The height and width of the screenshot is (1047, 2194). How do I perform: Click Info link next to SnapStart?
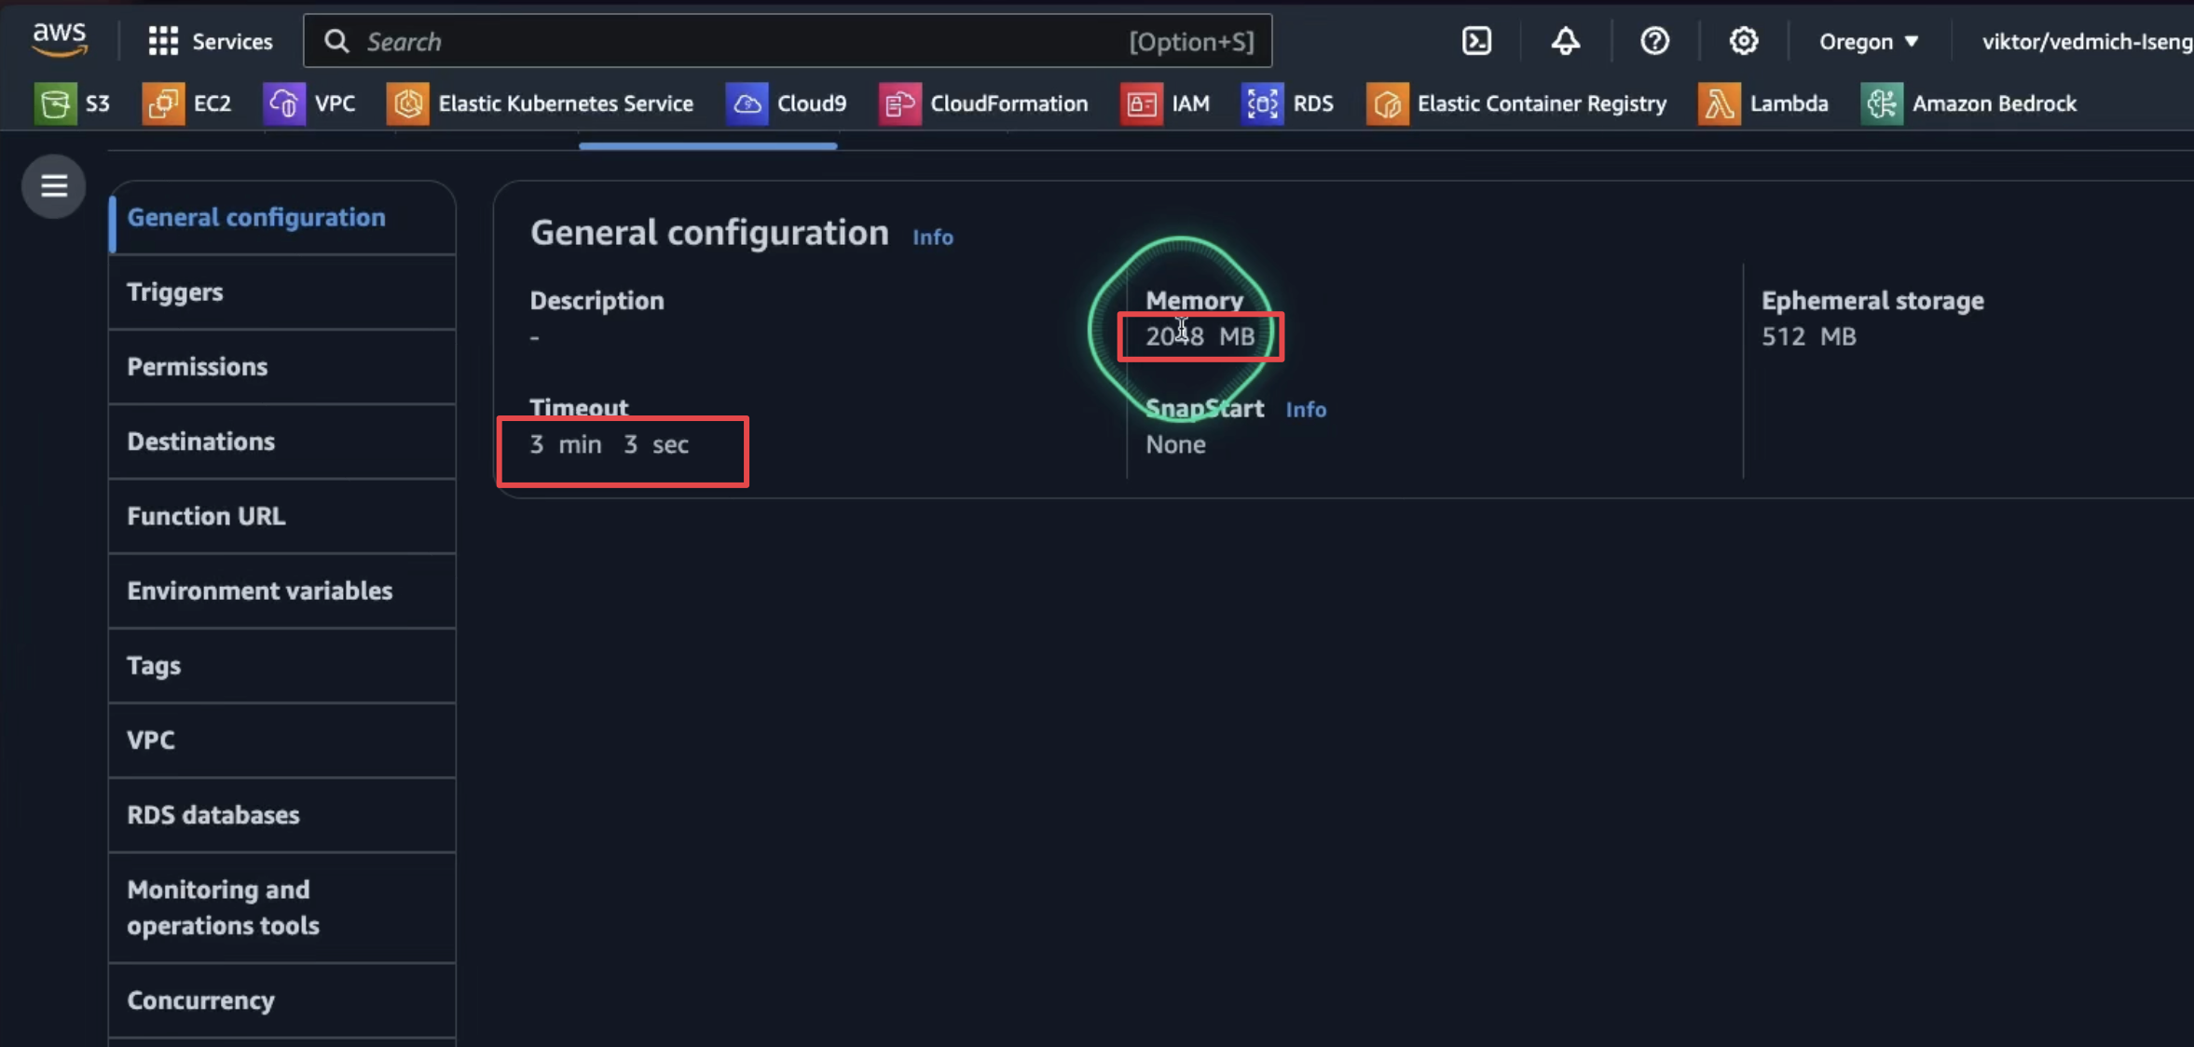[x=1305, y=410]
